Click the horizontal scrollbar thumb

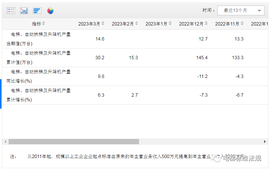point(74,142)
